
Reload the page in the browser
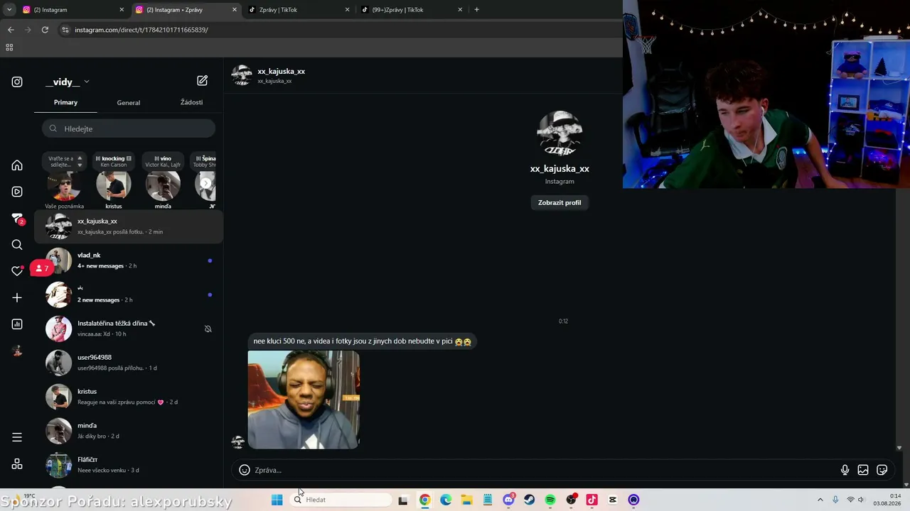pos(45,30)
